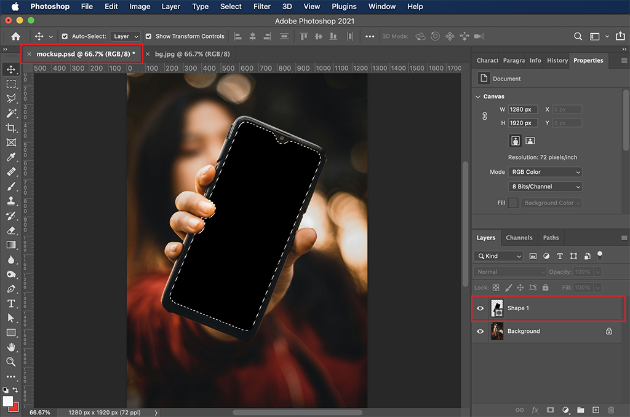Select the Horizontal Type tool
Viewport: 630px width, 417px height.
click(x=11, y=303)
